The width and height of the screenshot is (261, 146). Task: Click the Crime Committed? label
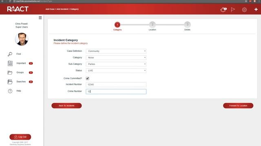coord(73,78)
